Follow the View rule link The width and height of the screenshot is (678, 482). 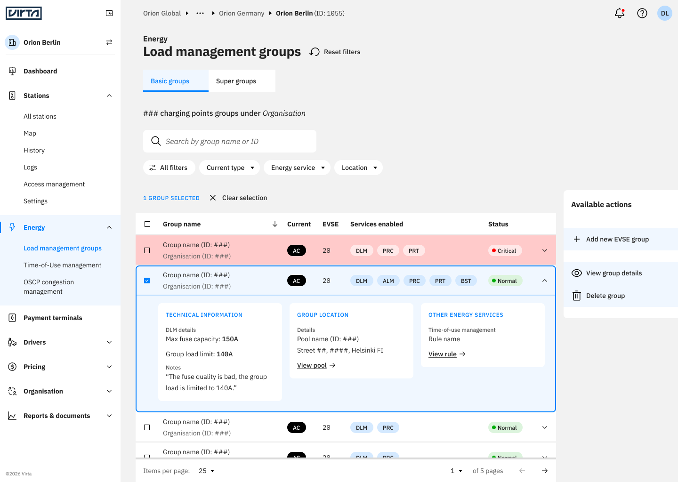pos(447,354)
